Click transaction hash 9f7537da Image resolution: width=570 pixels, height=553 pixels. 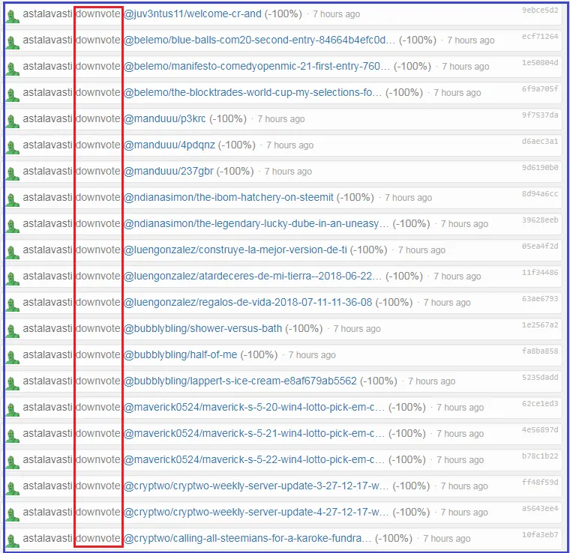point(540,115)
